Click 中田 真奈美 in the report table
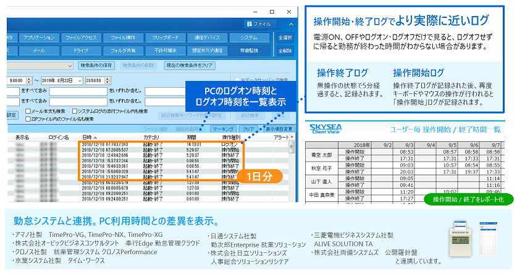 pos(321,195)
